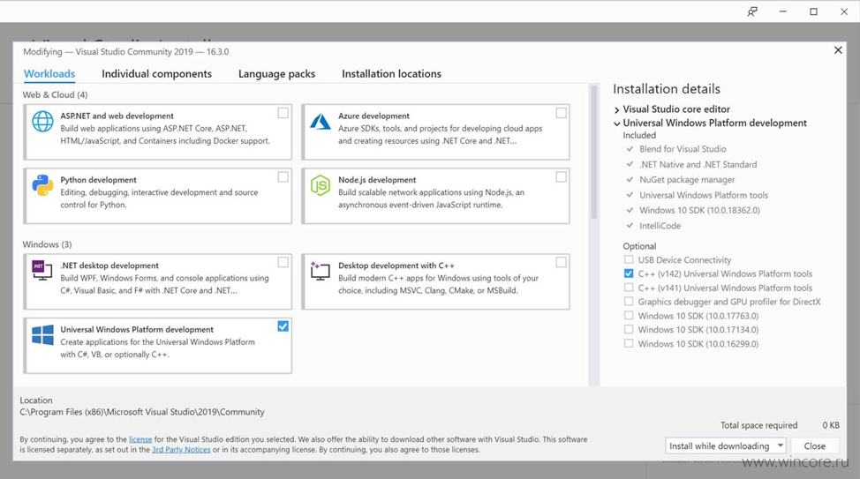Click the ASP.NET globe icon
Viewport: 860px width, 479px height.
click(42, 121)
